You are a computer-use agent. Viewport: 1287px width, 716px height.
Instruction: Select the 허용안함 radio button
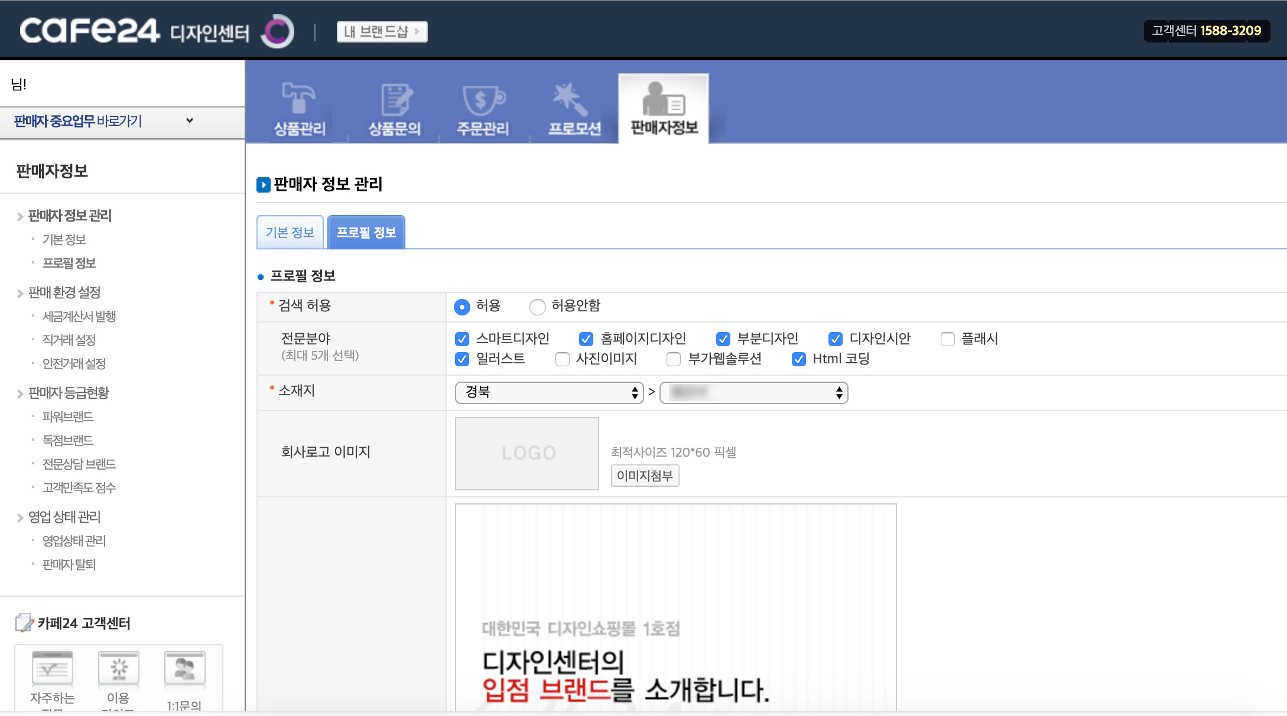[x=537, y=307]
